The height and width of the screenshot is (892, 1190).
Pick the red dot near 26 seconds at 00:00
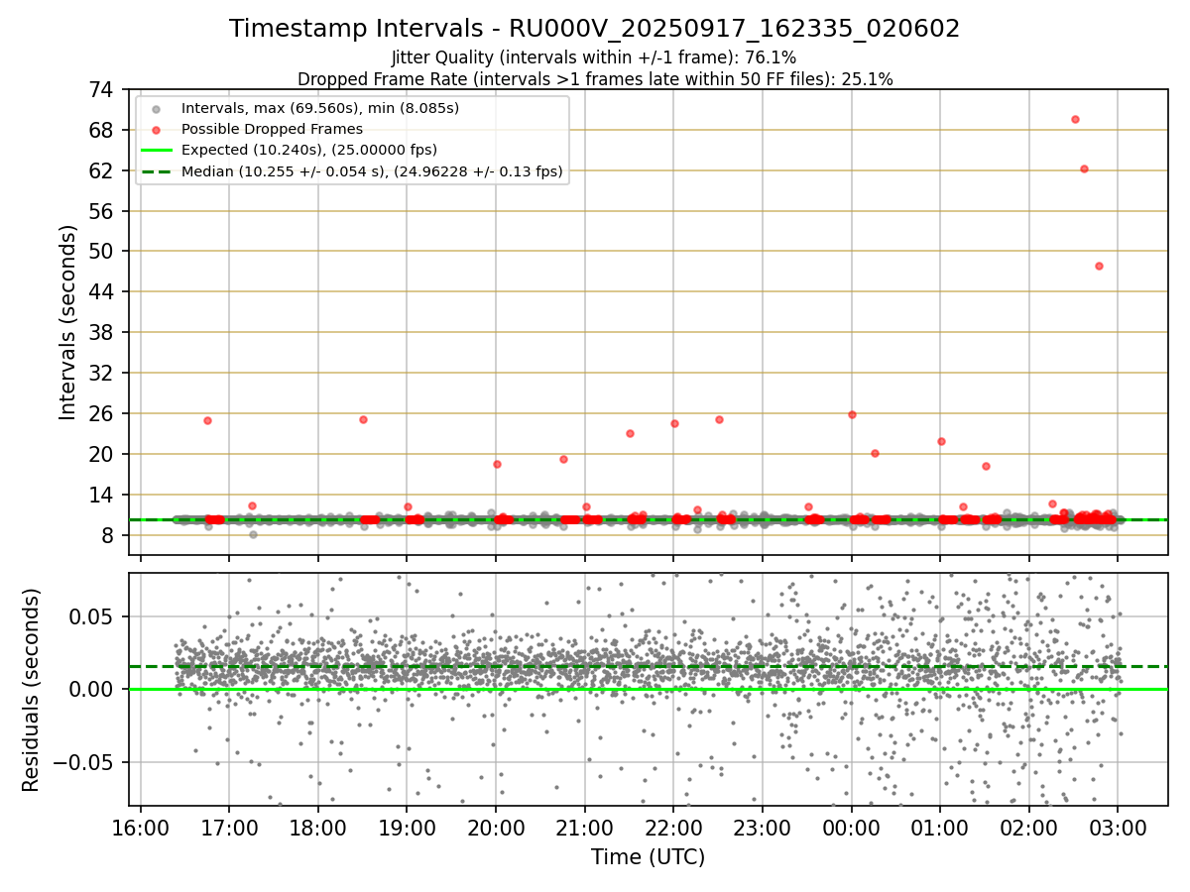point(852,414)
